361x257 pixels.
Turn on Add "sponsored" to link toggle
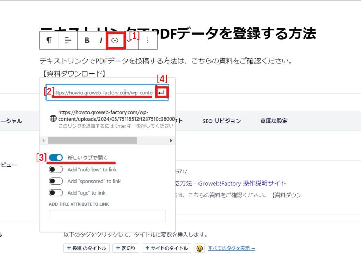(x=56, y=181)
